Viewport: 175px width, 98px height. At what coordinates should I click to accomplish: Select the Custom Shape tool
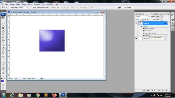pos(3,64)
